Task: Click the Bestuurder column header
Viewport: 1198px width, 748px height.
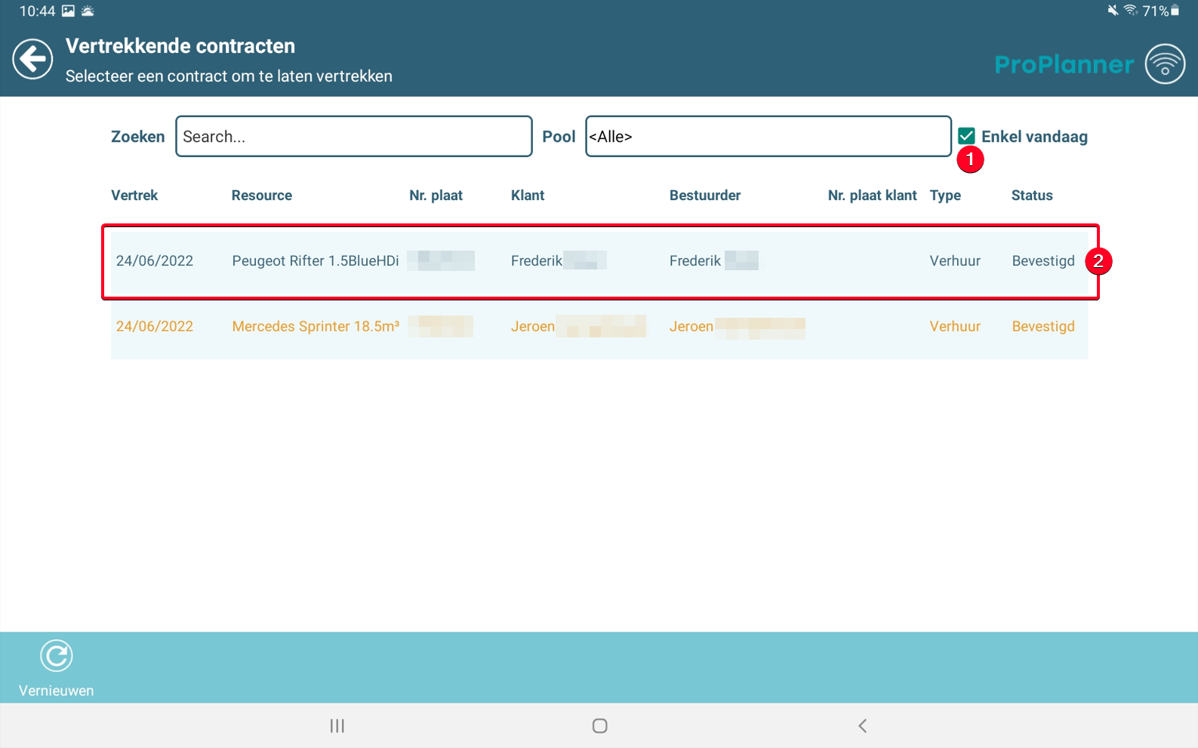Action: [705, 195]
